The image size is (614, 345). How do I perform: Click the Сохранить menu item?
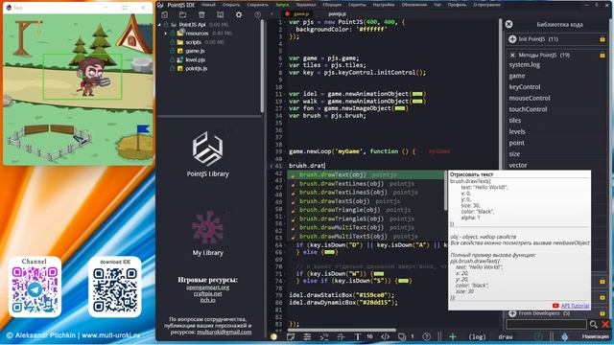click(258, 5)
